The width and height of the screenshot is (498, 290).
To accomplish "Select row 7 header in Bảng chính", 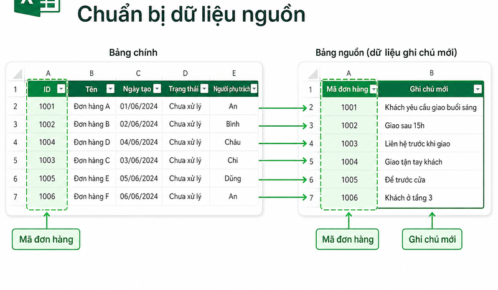I will (x=15, y=197).
